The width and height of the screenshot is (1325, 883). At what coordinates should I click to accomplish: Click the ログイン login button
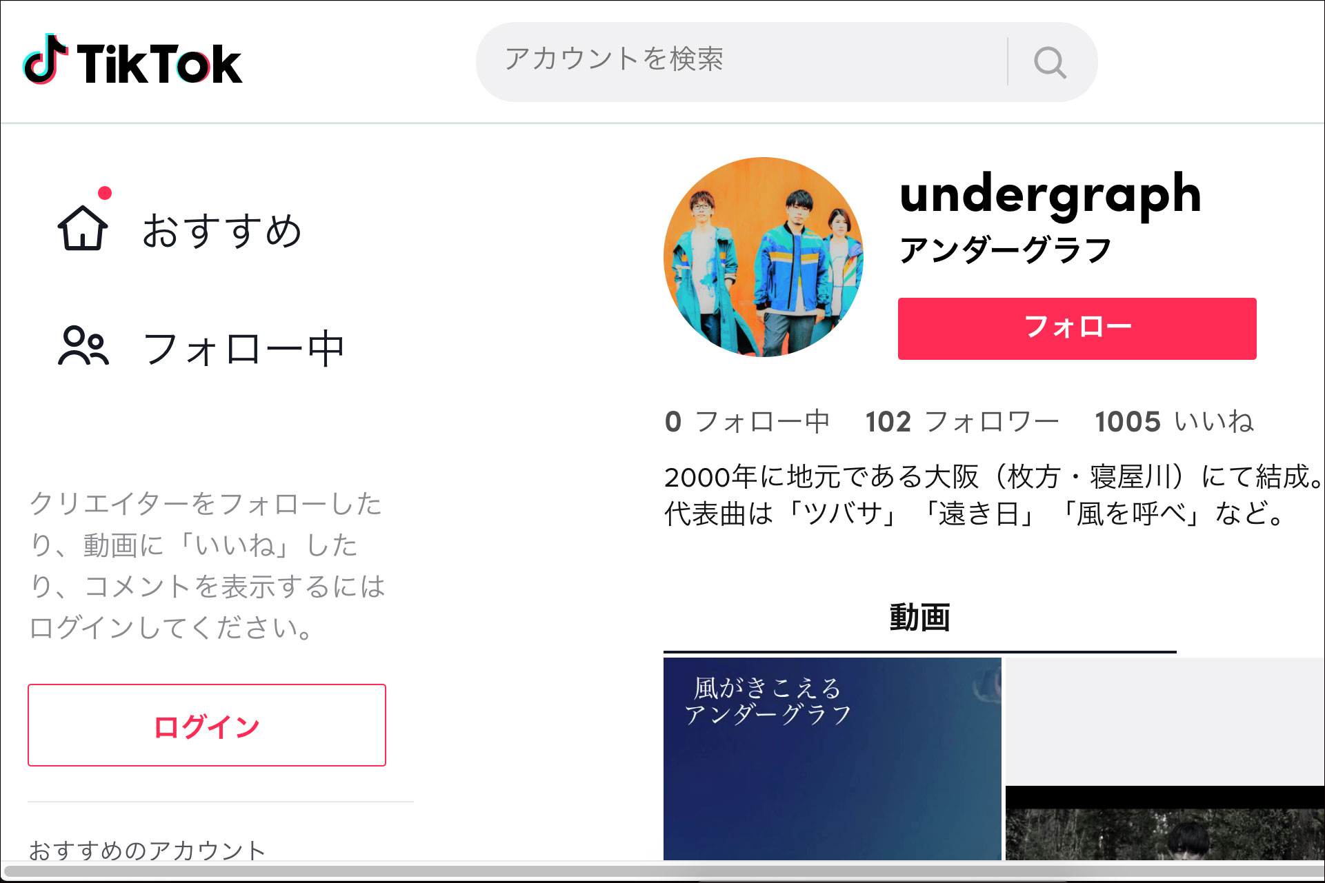tap(207, 725)
